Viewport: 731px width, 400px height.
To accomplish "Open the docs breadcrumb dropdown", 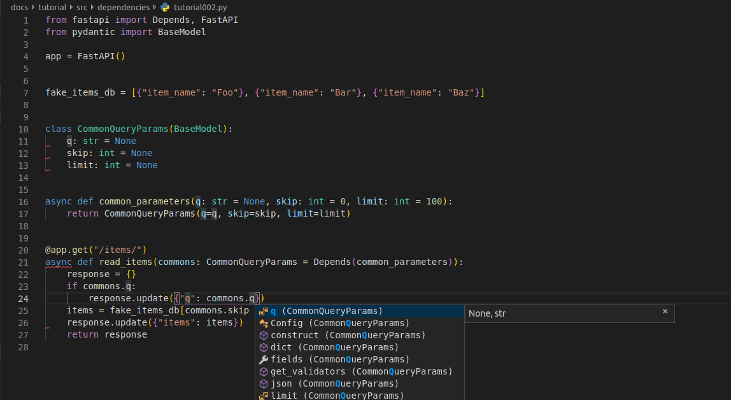I will pyautogui.click(x=19, y=7).
